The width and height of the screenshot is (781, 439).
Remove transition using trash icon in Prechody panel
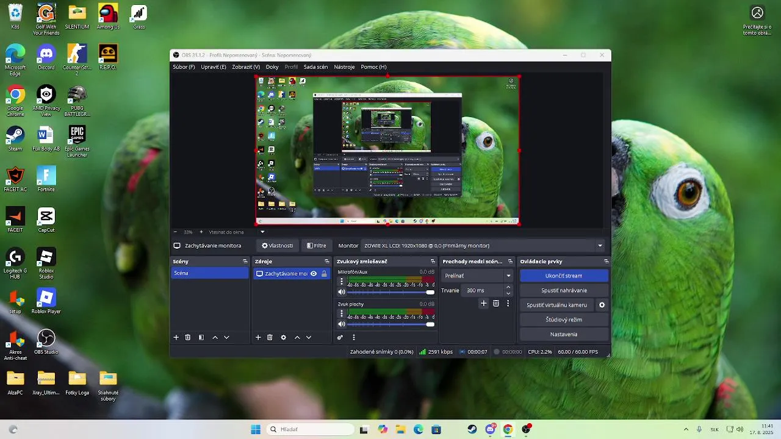coord(496,303)
